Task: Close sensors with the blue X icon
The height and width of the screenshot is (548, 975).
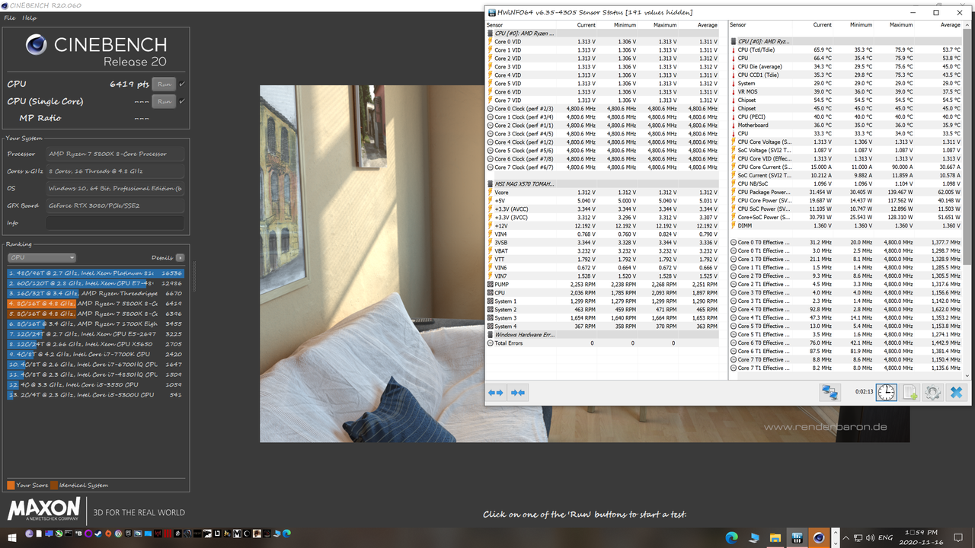Action: coord(956,392)
